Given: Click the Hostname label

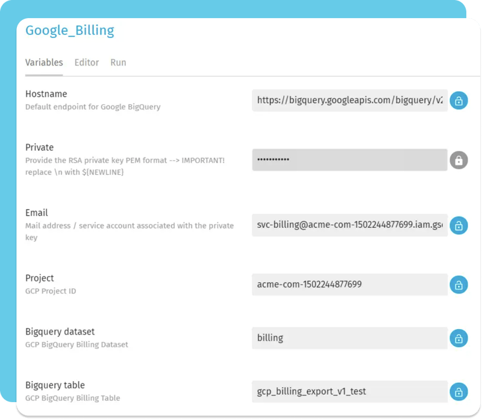Looking at the screenshot, I should tap(46, 94).
